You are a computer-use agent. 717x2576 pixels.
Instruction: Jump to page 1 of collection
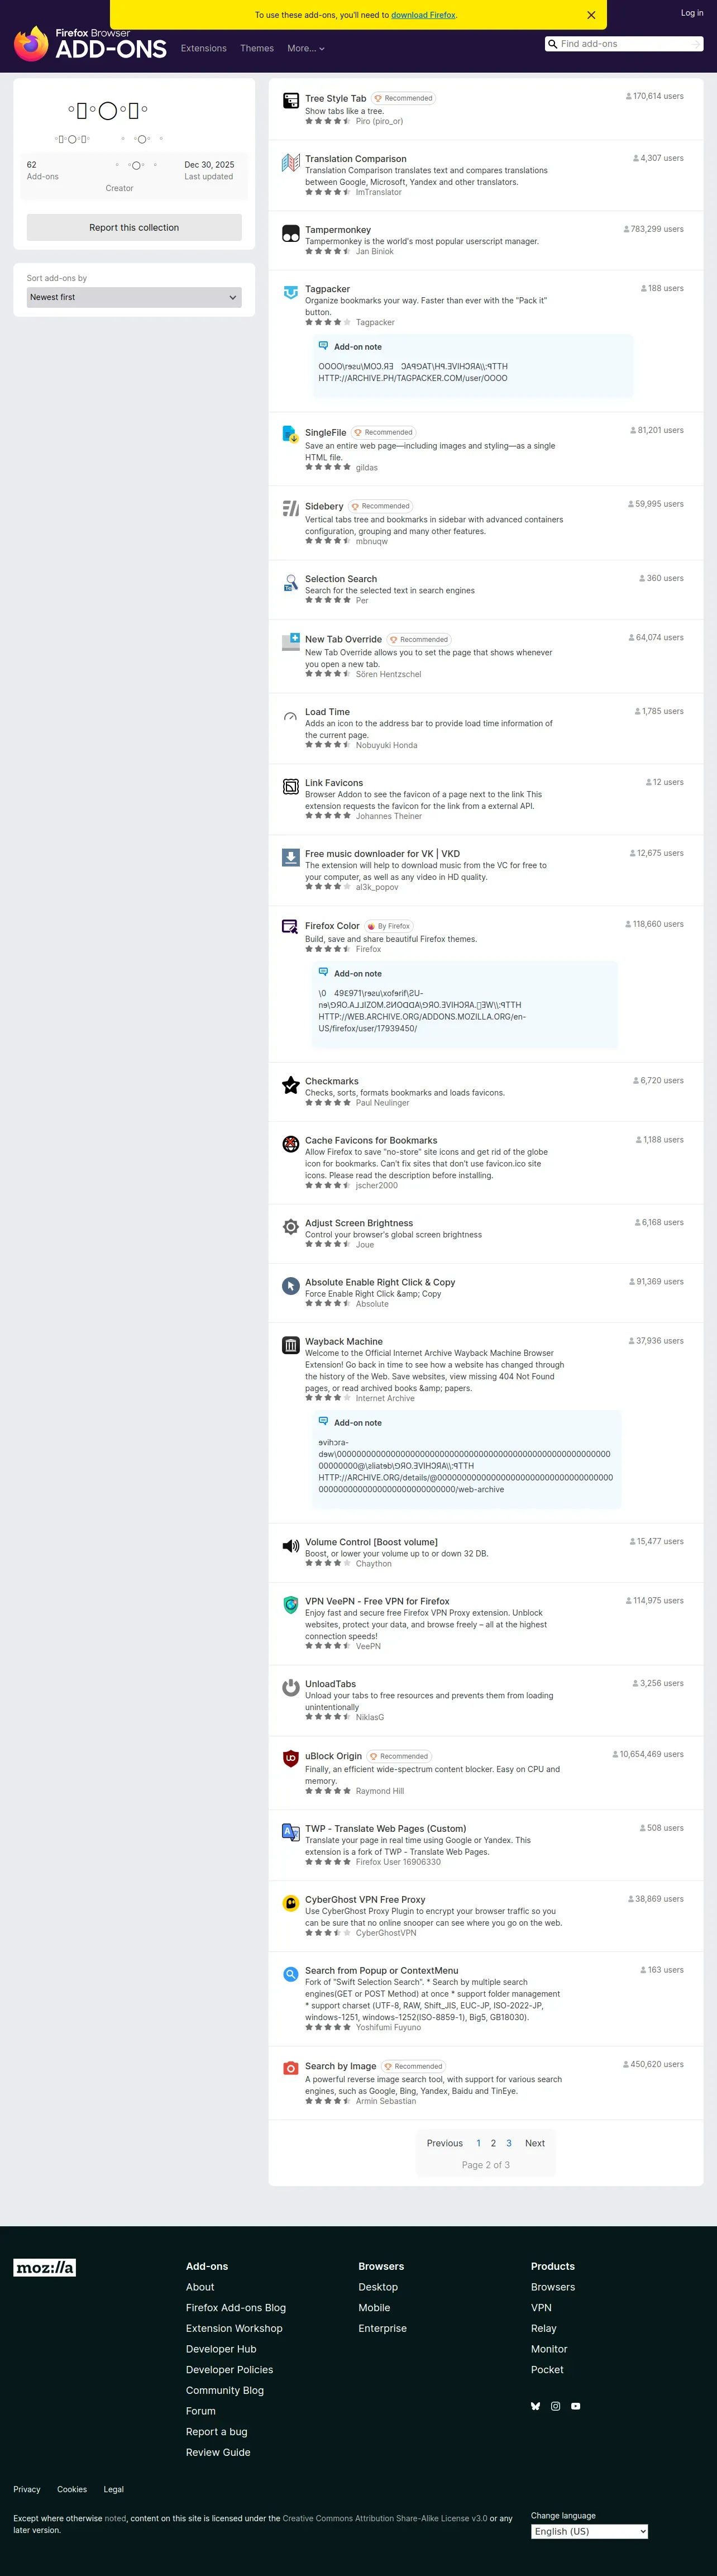click(479, 2143)
